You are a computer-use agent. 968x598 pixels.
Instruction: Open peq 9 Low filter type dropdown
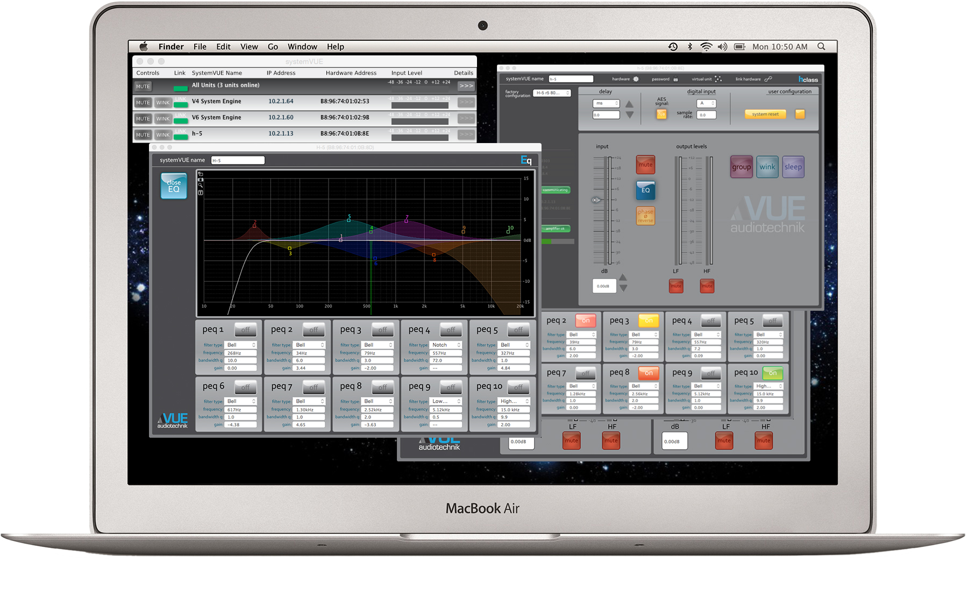coord(446,401)
